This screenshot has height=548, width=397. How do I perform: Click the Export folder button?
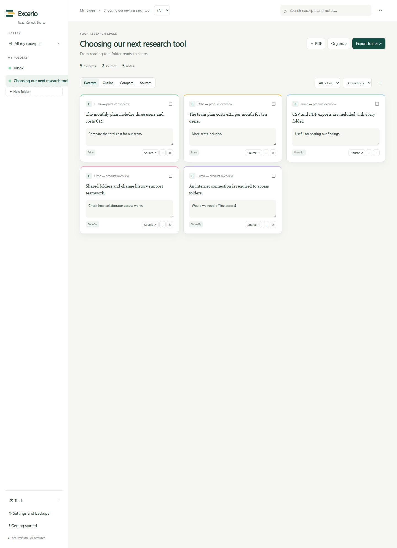(369, 44)
